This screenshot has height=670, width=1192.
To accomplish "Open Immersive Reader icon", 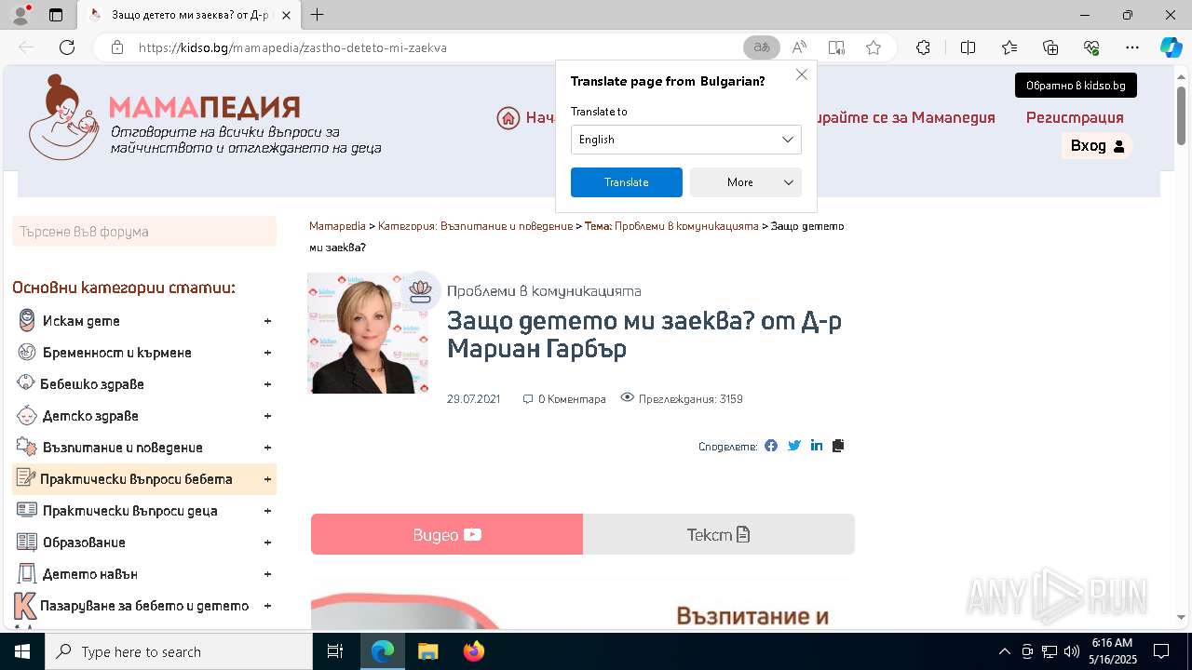I will pos(836,47).
